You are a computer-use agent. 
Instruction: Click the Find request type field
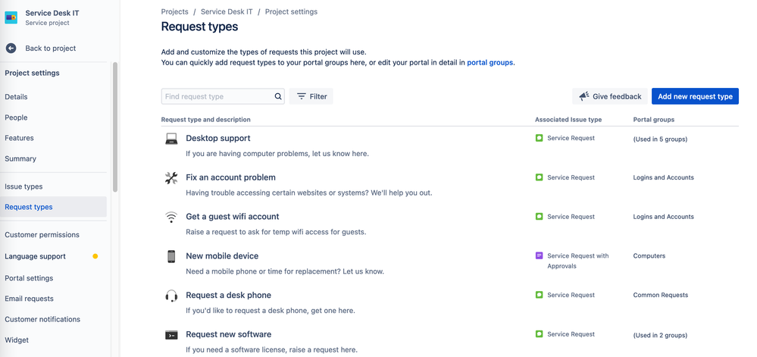point(217,96)
